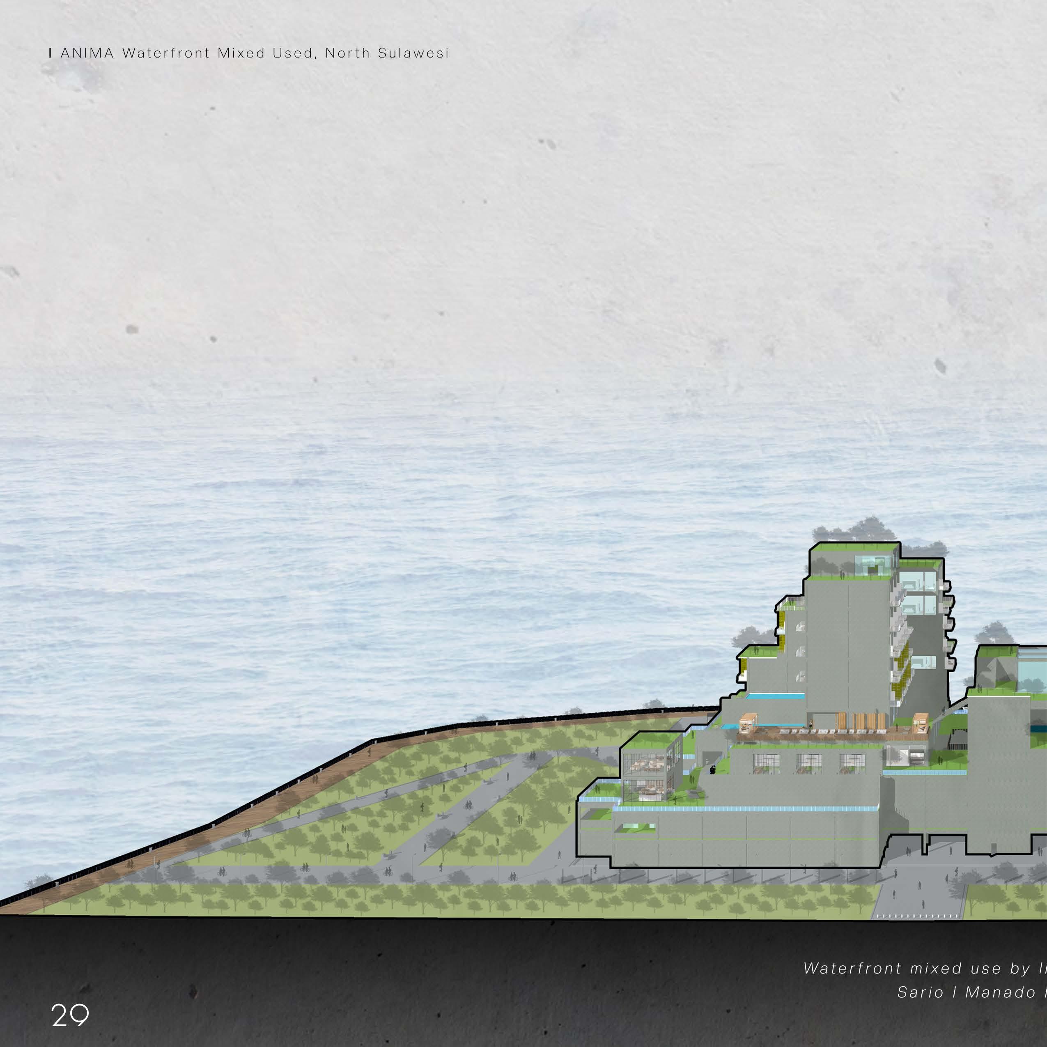Click the 'Sario | Manado' caption line
This screenshot has height=1047, width=1047.
tap(970, 992)
